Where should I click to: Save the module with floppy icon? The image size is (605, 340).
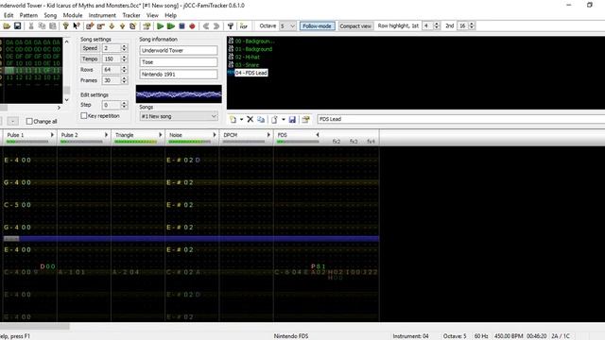point(17,26)
